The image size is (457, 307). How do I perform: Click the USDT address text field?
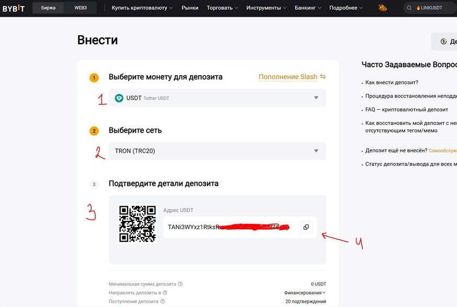(x=240, y=227)
